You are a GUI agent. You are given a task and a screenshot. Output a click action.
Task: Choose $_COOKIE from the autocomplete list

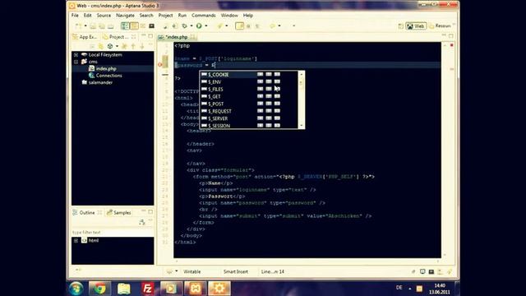(248, 75)
